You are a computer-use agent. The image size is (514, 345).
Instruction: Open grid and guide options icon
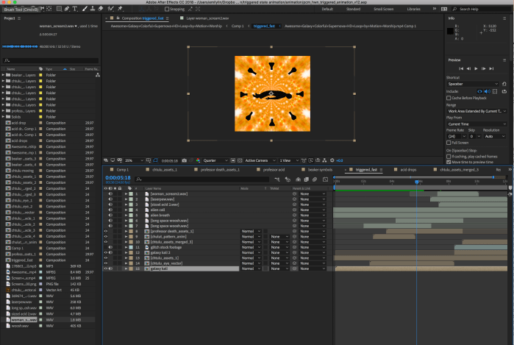click(x=148, y=160)
